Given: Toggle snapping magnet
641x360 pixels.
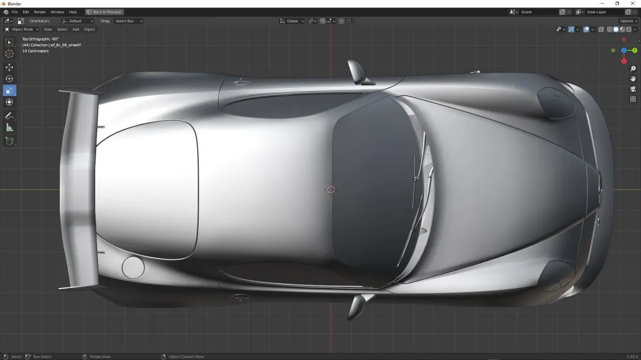Looking at the screenshot, I should pos(323,21).
